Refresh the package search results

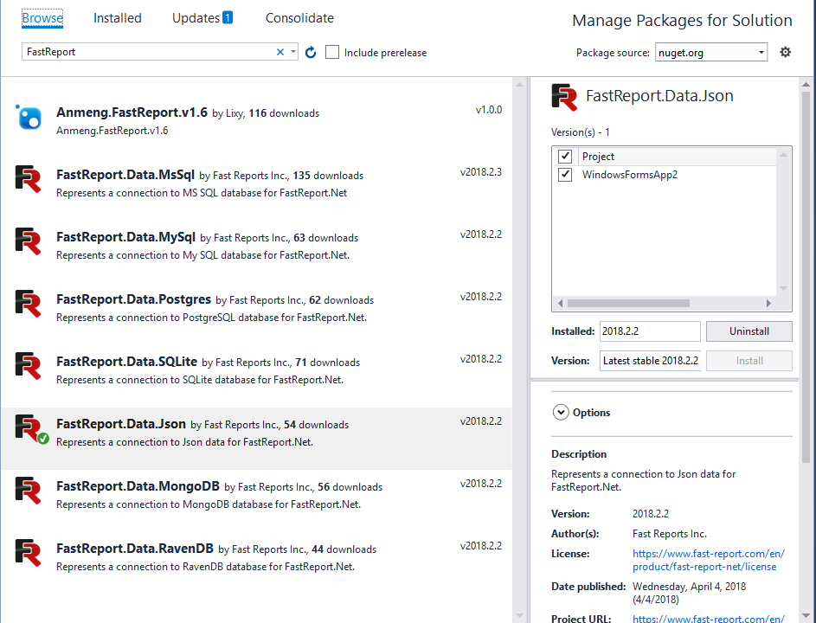(311, 52)
